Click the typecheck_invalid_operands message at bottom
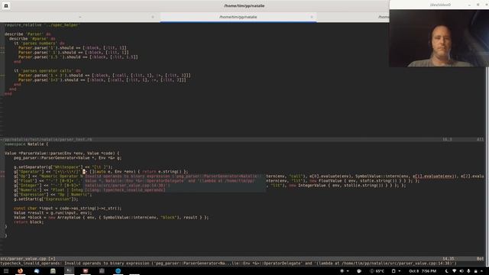 tap(228, 263)
